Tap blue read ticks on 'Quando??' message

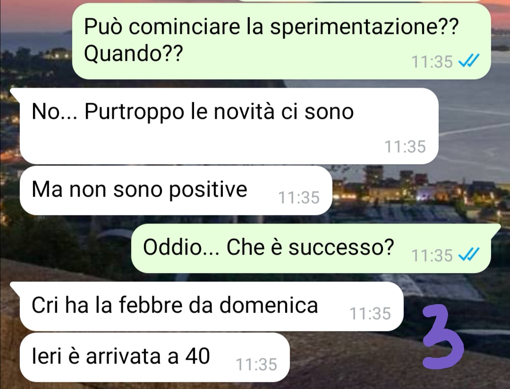click(469, 61)
